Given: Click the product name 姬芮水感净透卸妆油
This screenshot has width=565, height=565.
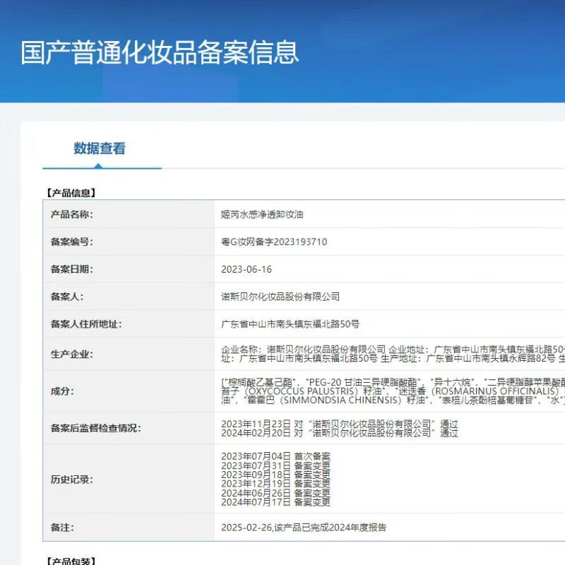Looking at the screenshot, I should pos(262,214).
